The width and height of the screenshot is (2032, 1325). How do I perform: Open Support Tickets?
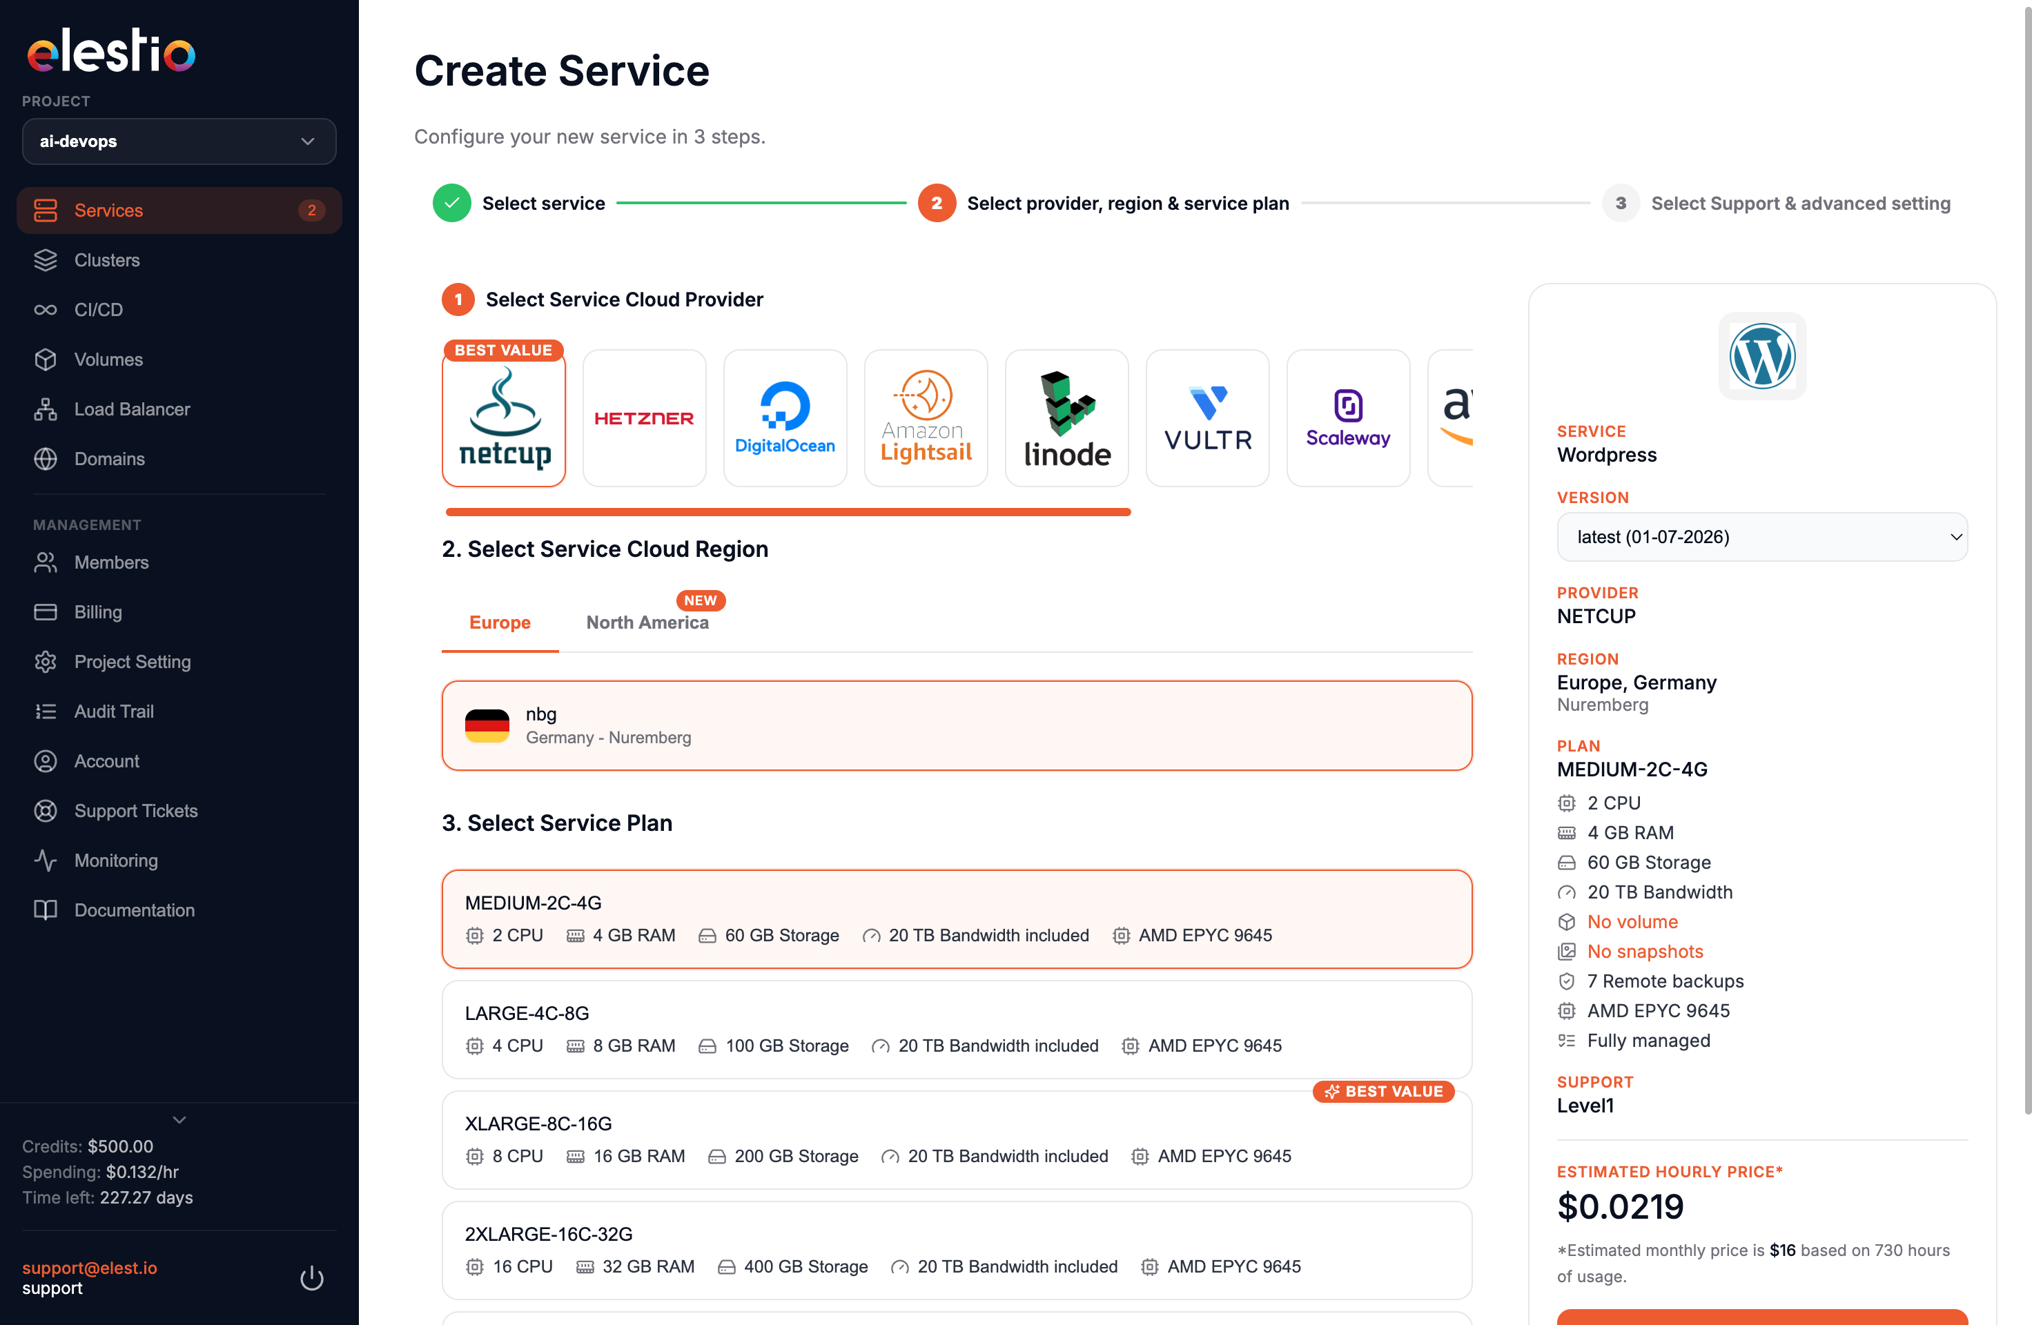tap(179, 810)
